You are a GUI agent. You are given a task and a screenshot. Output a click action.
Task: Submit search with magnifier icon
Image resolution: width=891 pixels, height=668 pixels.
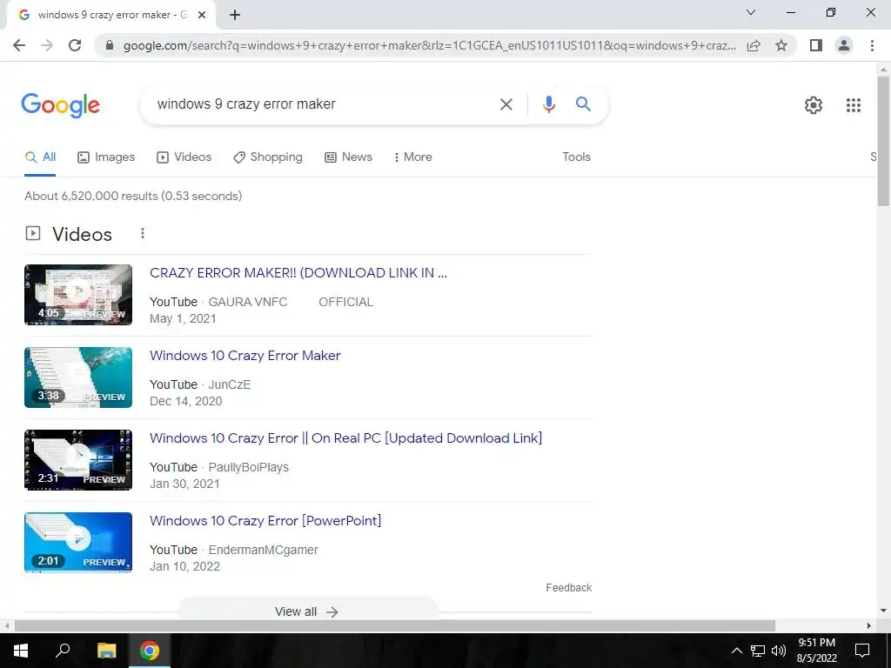click(583, 104)
